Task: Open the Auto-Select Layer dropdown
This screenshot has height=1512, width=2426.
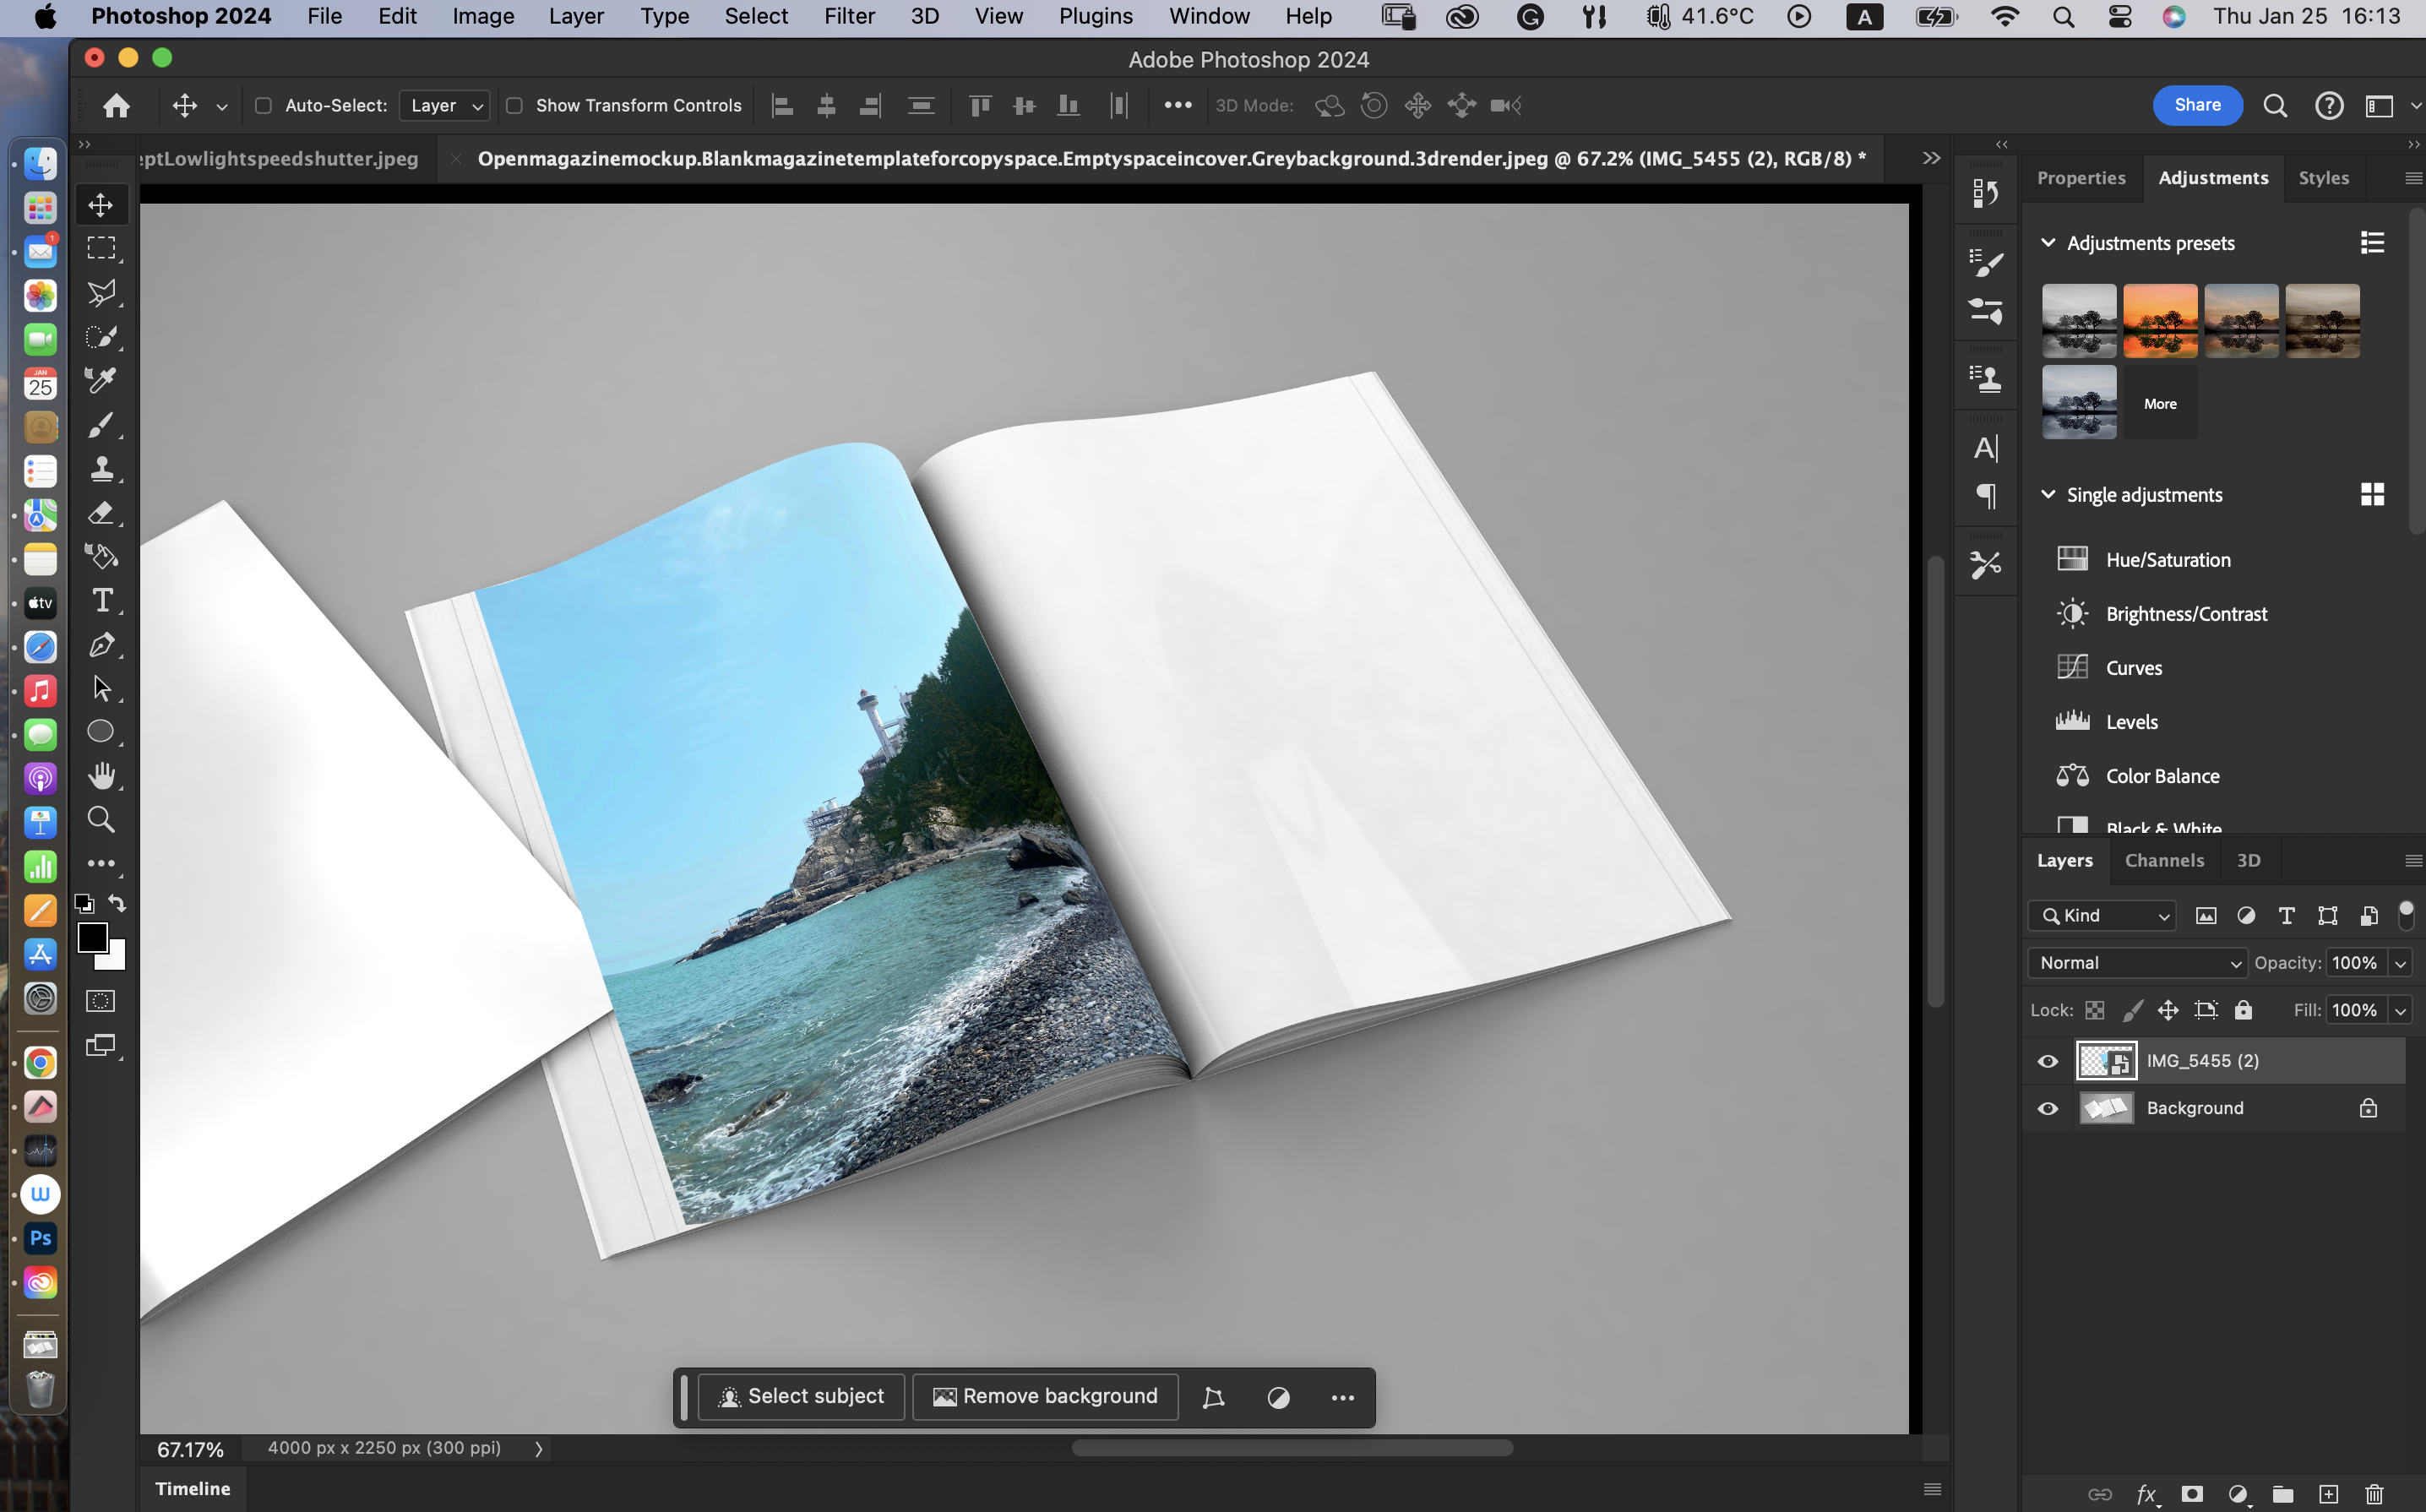Action: [x=445, y=106]
